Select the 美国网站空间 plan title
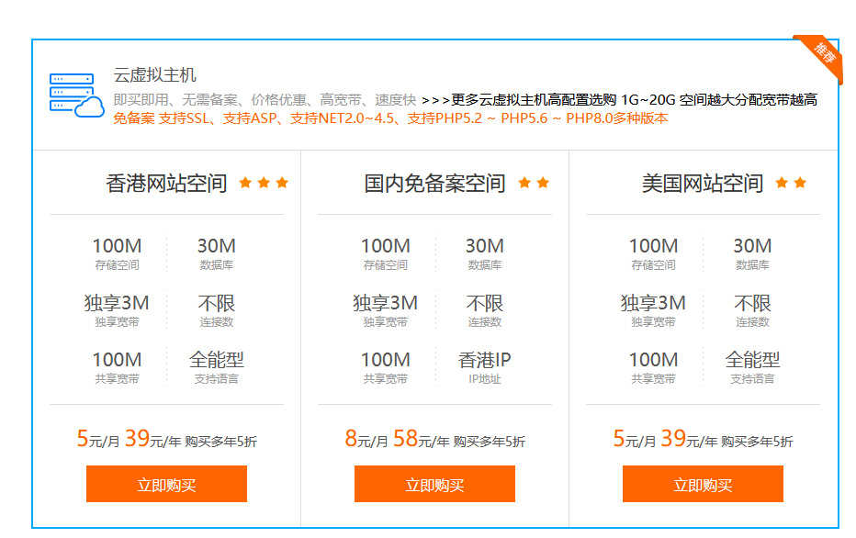The height and width of the screenshot is (538, 856). (703, 184)
